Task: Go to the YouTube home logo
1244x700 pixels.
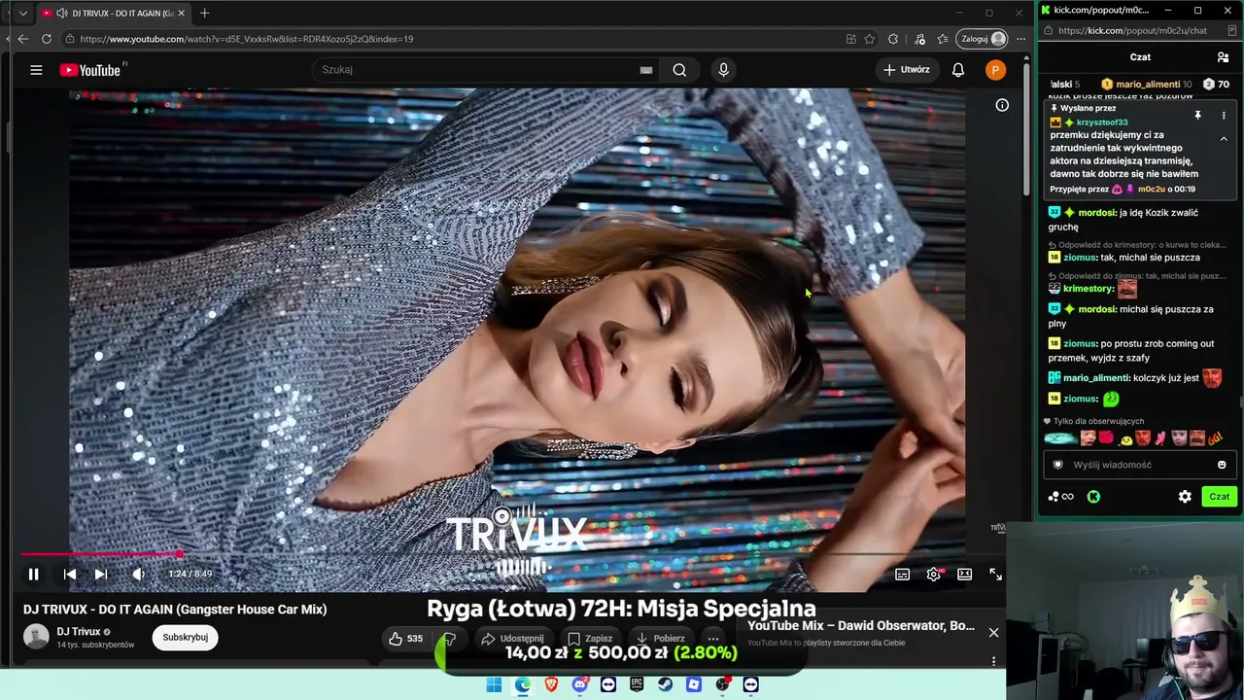Action: (x=90, y=70)
